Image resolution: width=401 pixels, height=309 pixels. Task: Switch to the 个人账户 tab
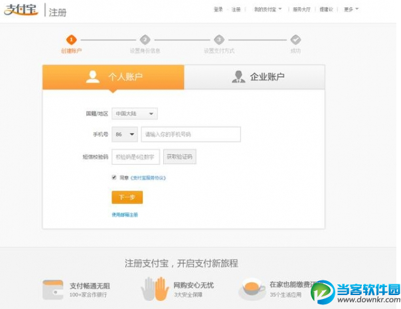click(x=114, y=77)
